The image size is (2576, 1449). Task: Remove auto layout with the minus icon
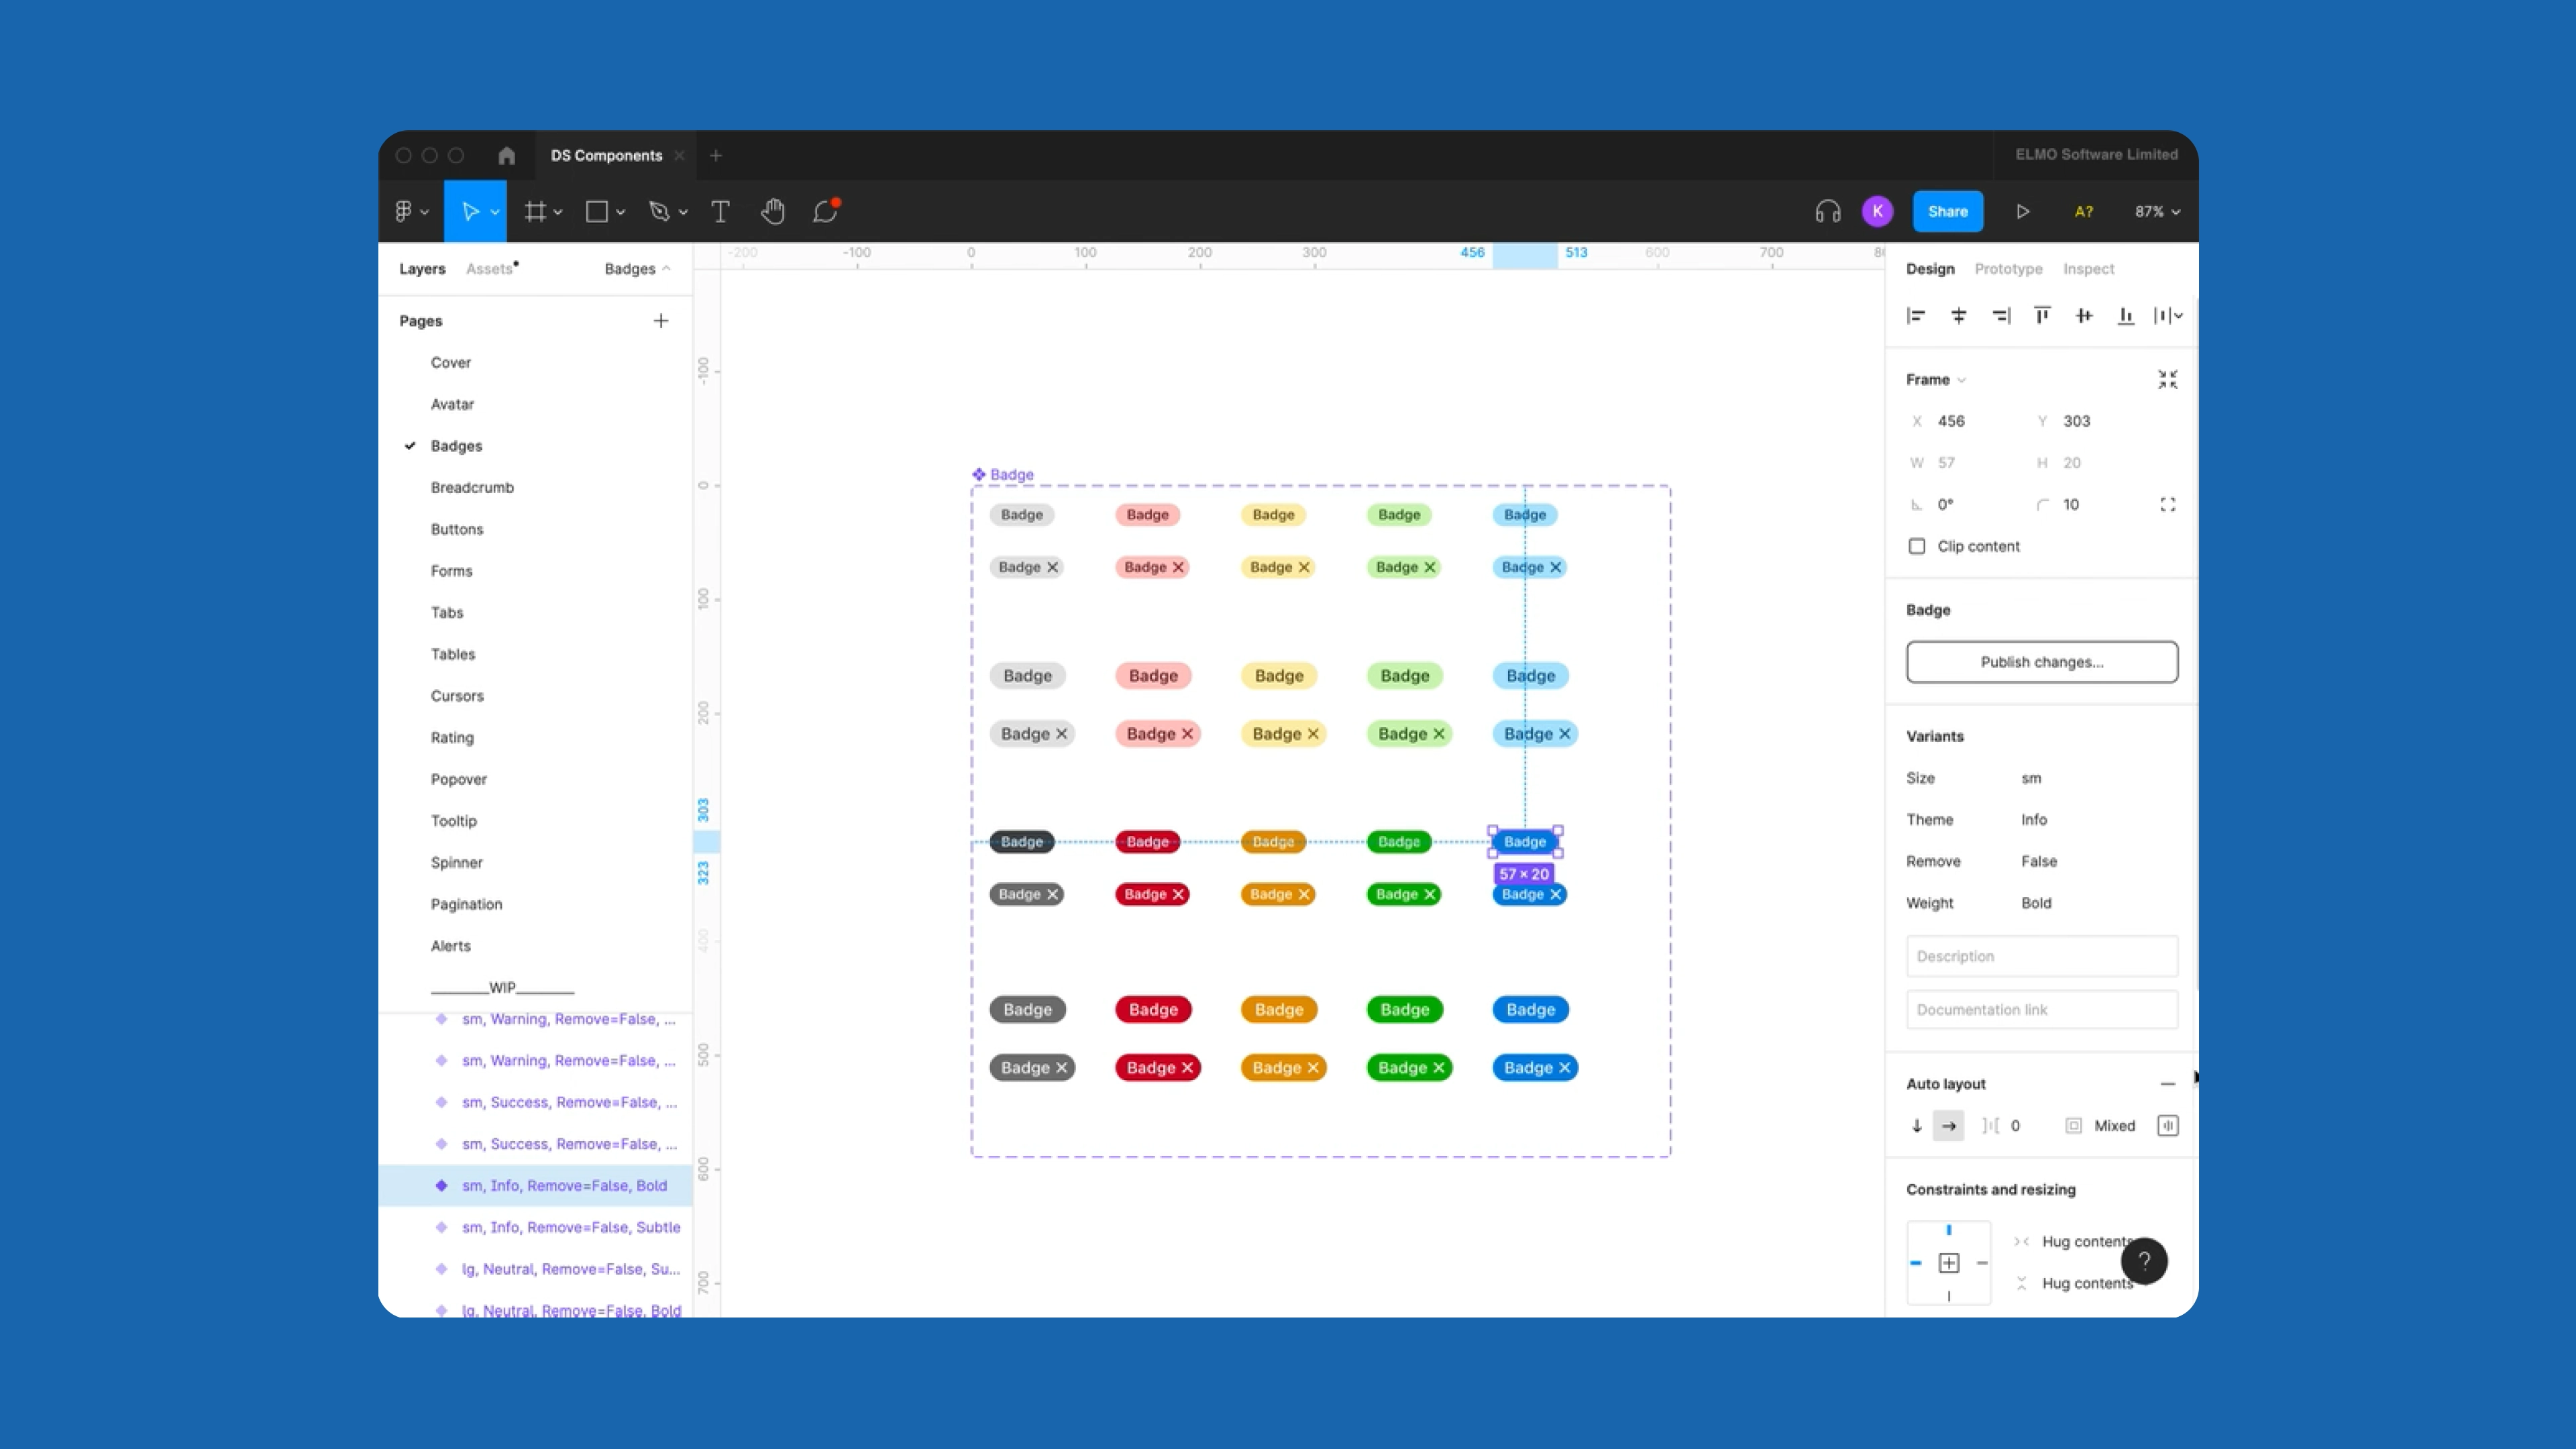pos(2167,1084)
